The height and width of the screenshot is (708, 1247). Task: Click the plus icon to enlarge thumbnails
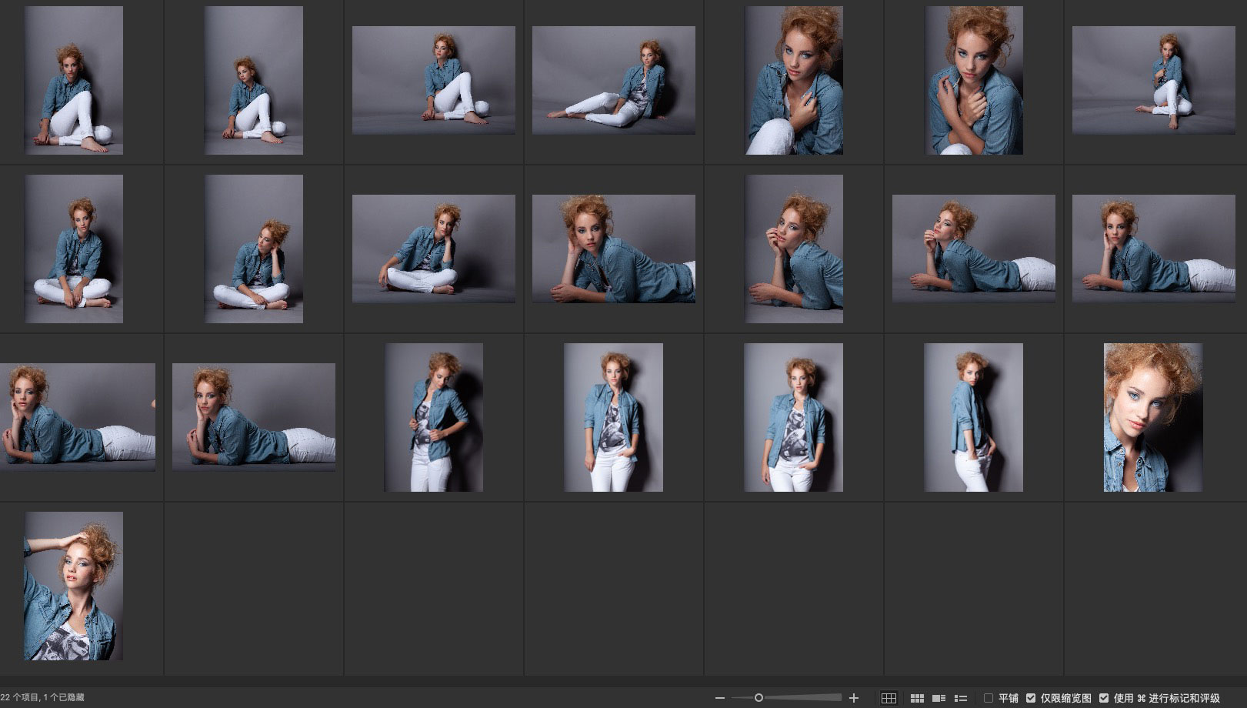[x=853, y=698]
